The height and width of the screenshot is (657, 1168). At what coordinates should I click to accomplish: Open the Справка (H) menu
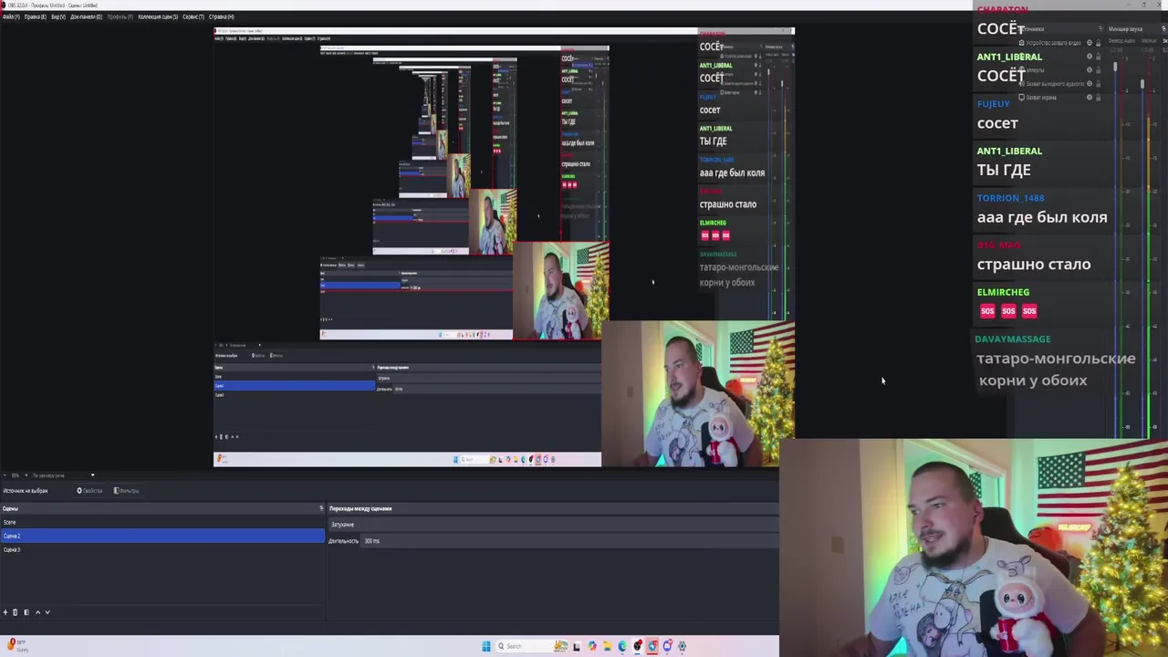pos(222,16)
